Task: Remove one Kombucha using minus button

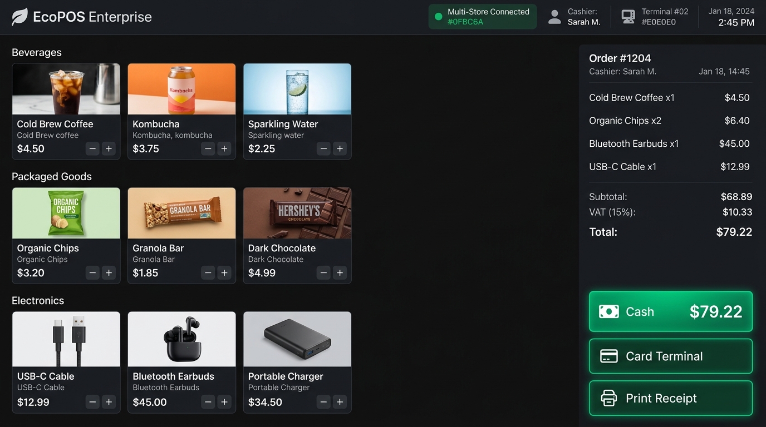Action: click(208, 148)
